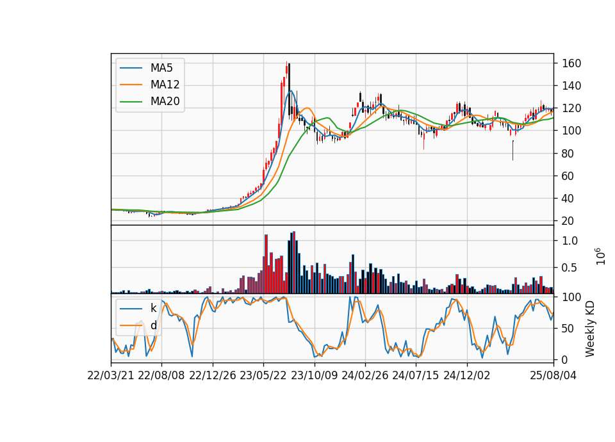This screenshot has width=615, height=442.
Task: Click the 24/02/26 date axis label
Action: click(x=365, y=375)
